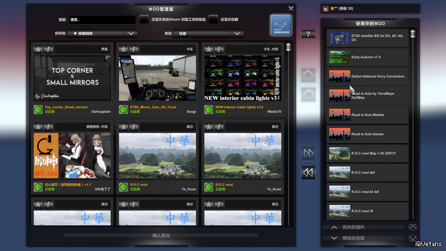
Task: Click the arrow button beside 任意 category field
Action: point(237,34)
